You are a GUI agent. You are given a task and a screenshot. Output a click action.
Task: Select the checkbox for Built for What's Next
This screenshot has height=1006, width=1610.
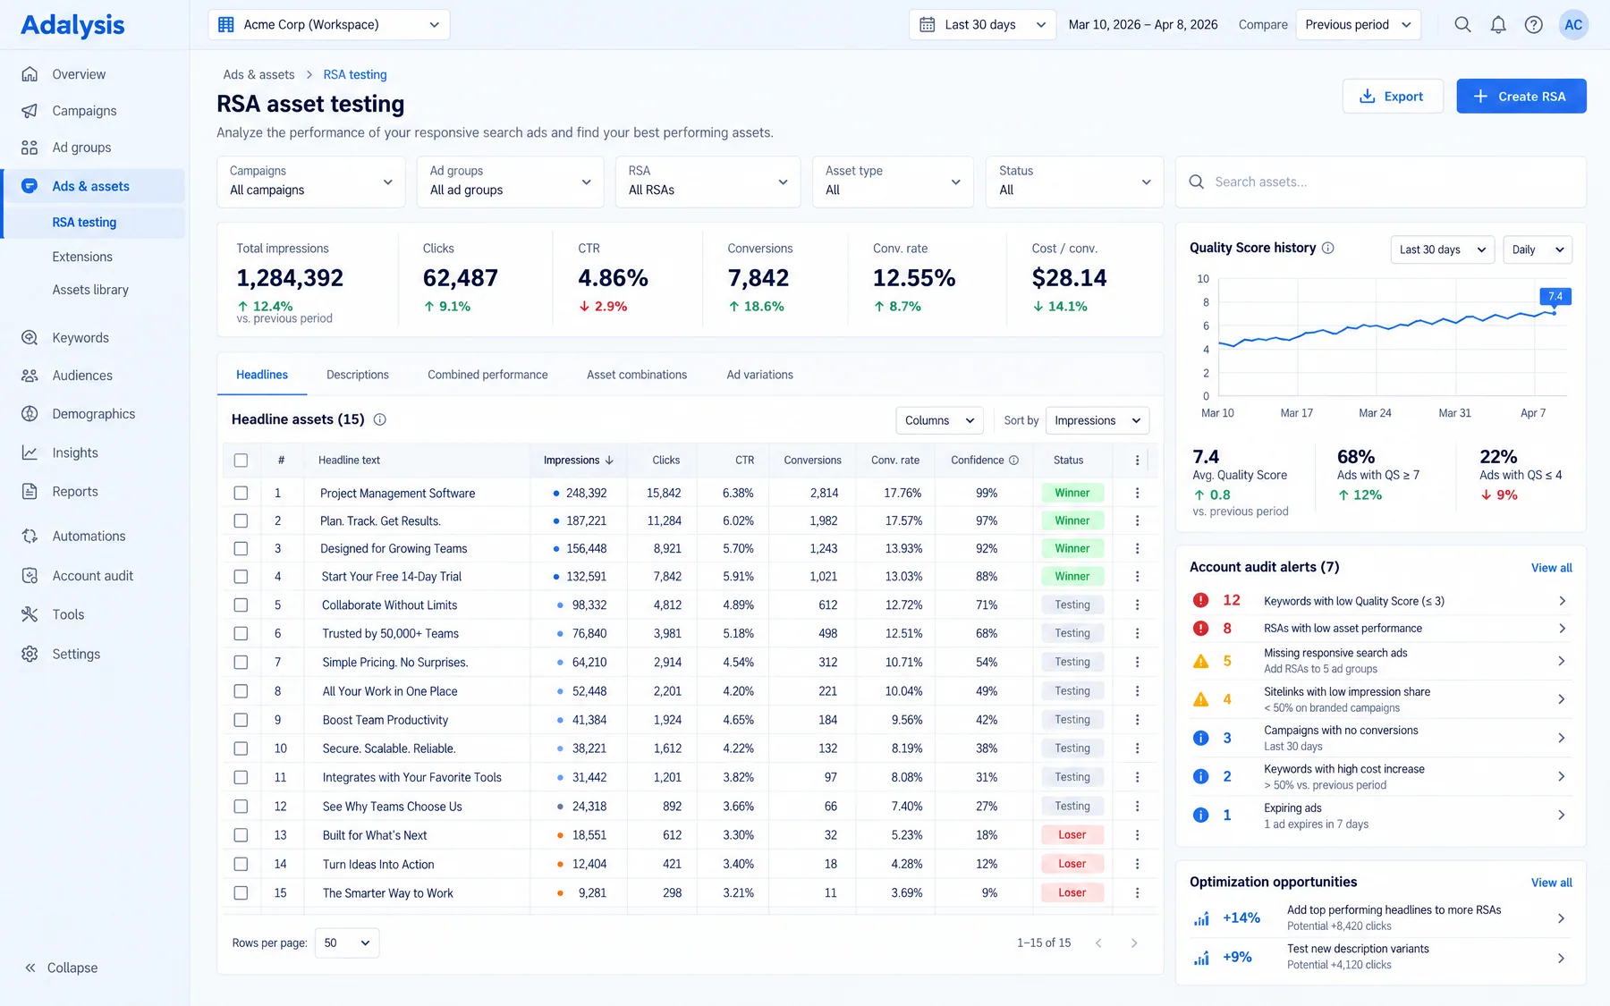coord(241,835)
